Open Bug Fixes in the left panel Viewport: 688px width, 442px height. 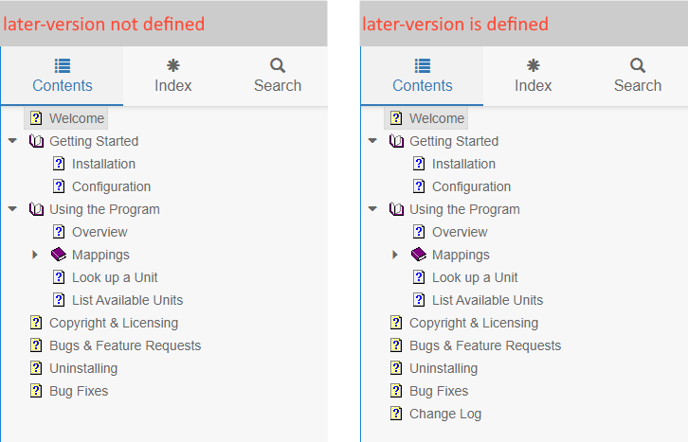(x=79, y=391)
